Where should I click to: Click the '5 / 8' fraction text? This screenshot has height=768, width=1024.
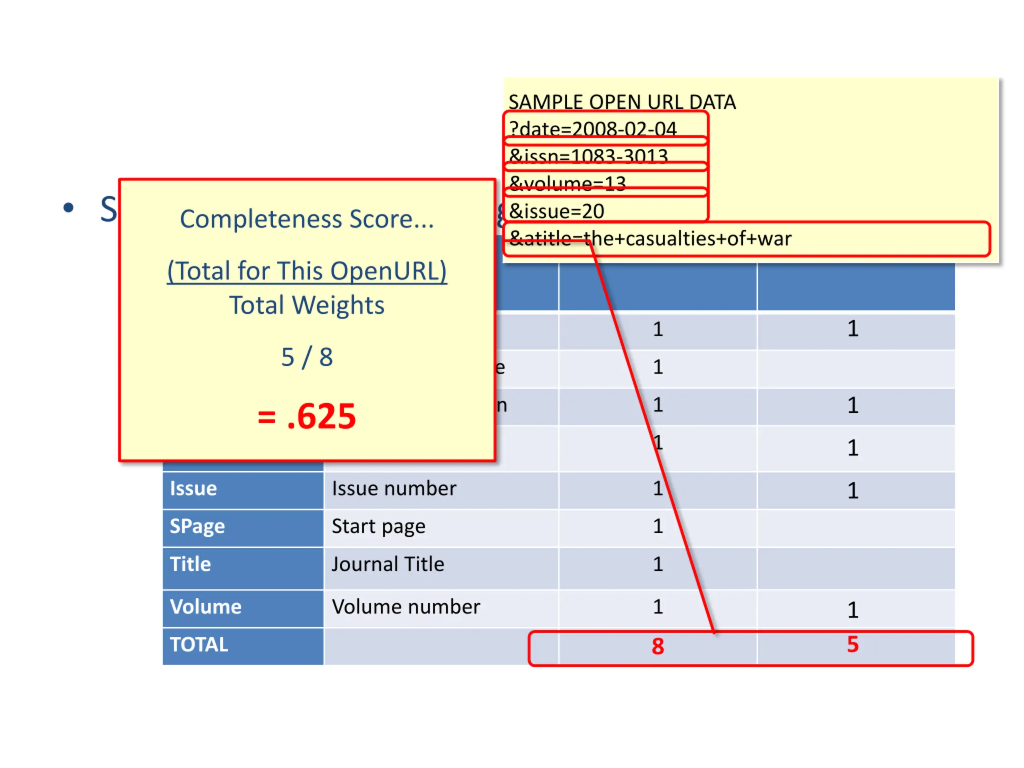(307, 357)
